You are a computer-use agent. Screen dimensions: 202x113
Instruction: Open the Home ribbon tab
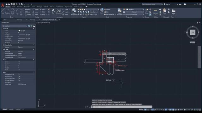tap(8, 7)
